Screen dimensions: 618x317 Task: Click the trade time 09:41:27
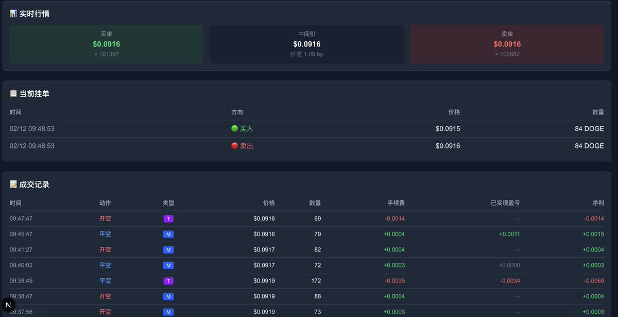coord(21,249)
